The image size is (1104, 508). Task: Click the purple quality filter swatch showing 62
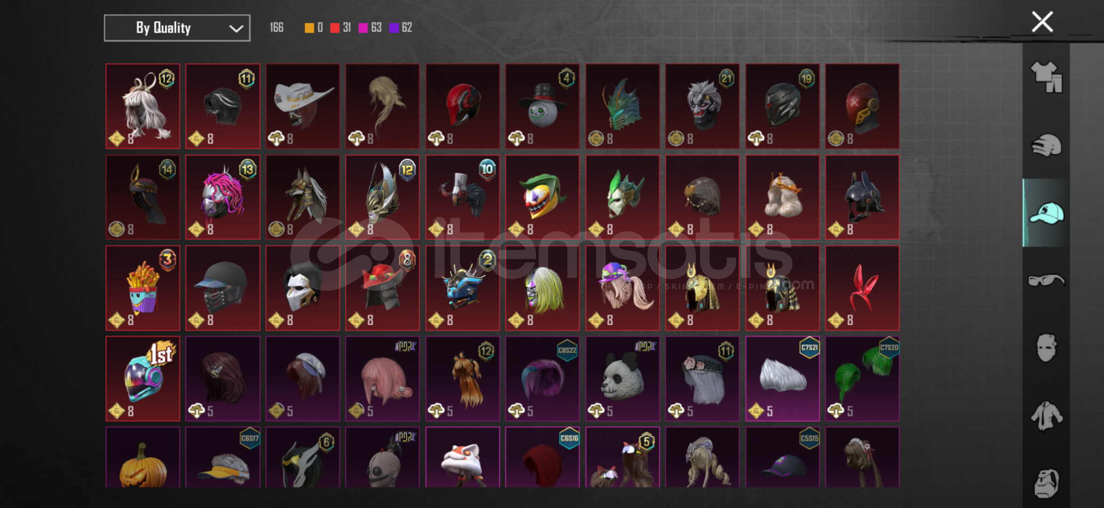point(394,28)
